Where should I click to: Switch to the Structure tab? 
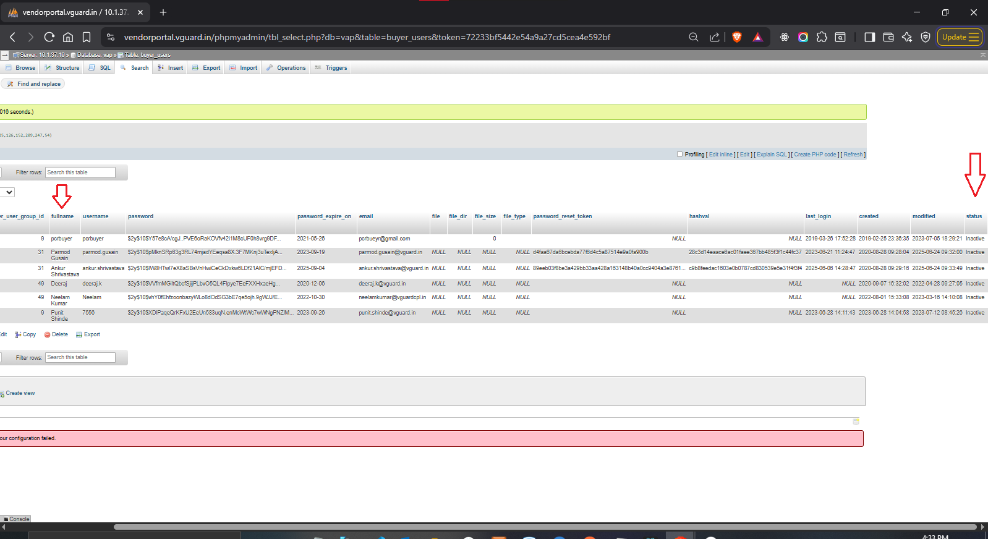(x=62, y=68)
